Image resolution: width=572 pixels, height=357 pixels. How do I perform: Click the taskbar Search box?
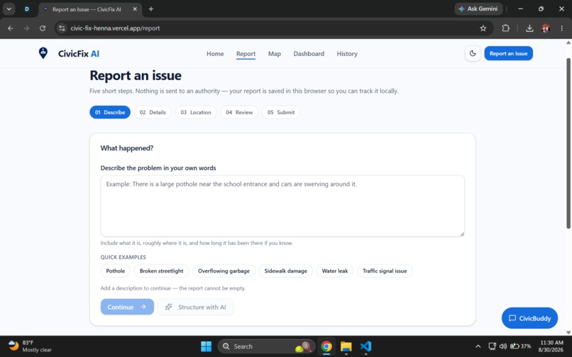(267, 346)
